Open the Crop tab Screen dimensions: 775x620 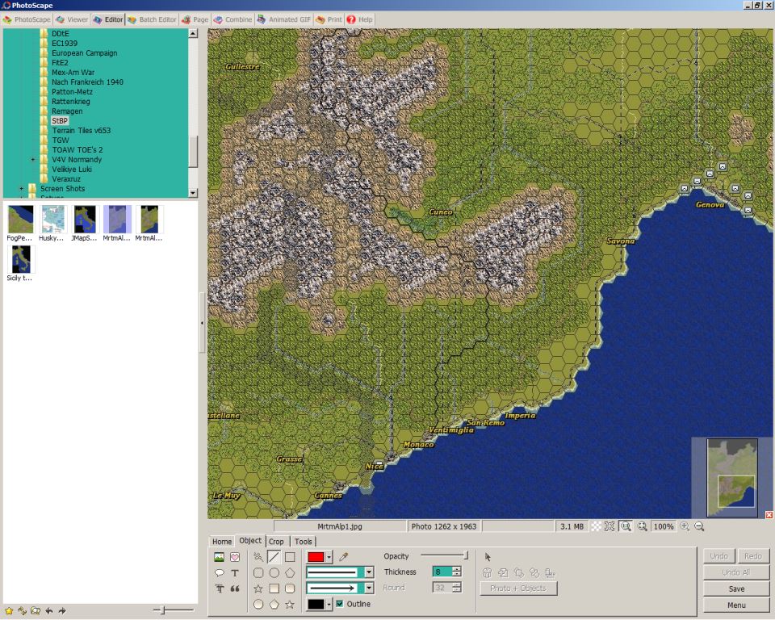[276, 542]
